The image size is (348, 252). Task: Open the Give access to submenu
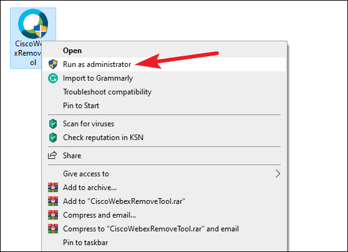coord(164,174)
